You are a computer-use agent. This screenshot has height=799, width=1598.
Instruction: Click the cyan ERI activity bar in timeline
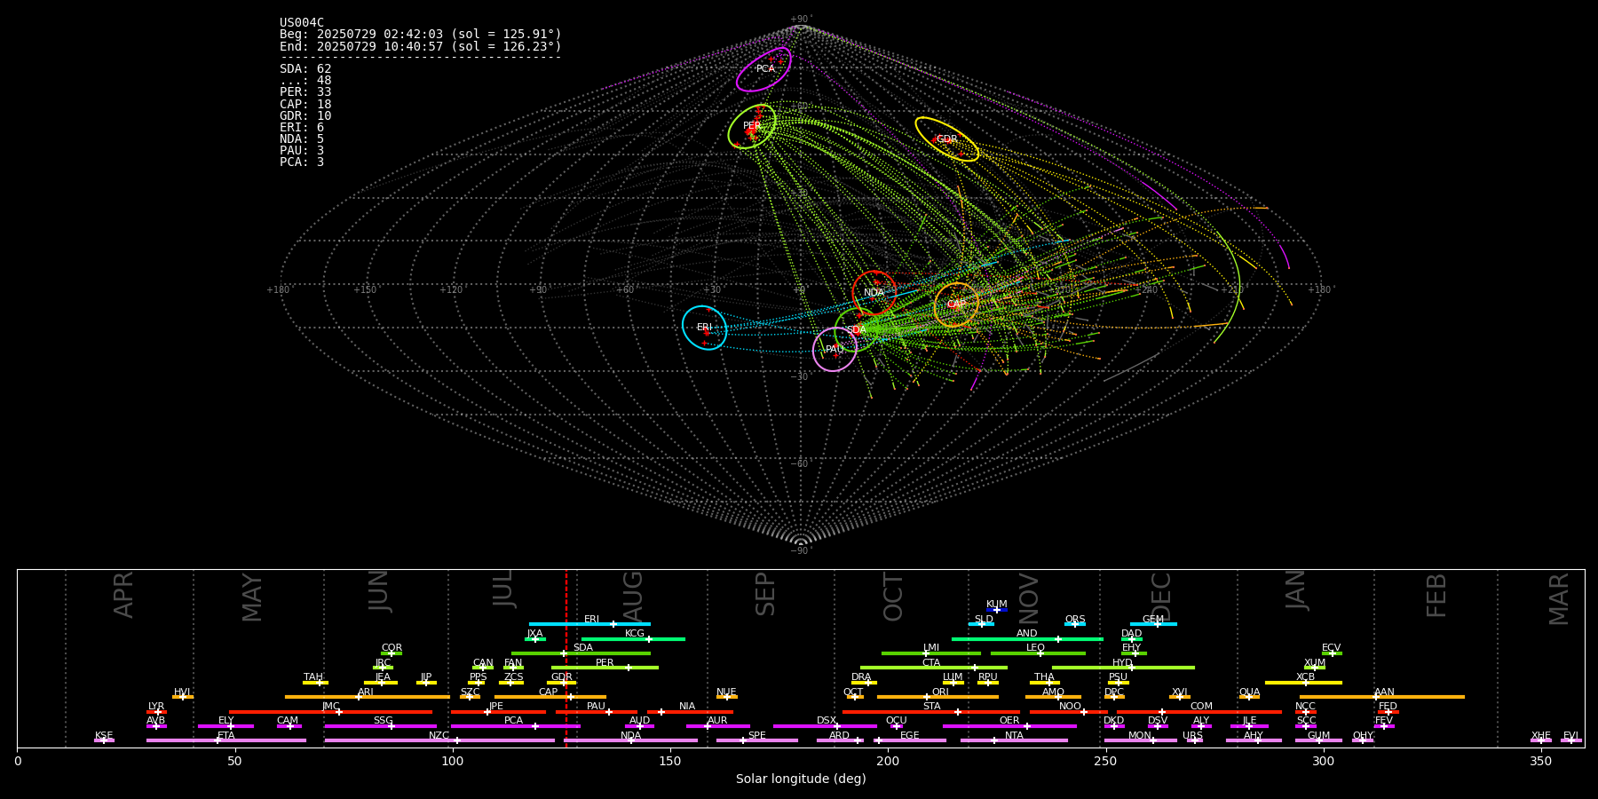pyautogui.click(x=589, y=624)
